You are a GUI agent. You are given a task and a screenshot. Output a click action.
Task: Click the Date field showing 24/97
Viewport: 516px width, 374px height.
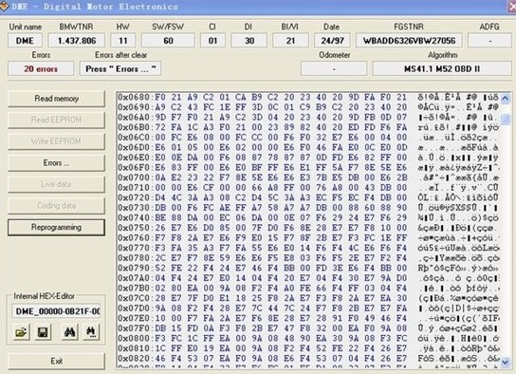[x=332, y=41]
